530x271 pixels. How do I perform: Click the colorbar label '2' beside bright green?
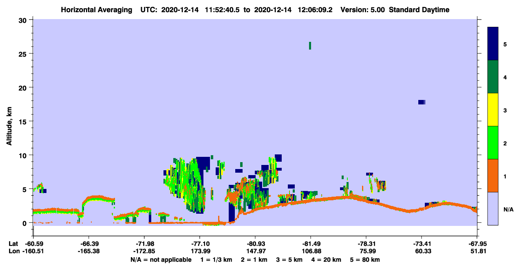(505, 143)
